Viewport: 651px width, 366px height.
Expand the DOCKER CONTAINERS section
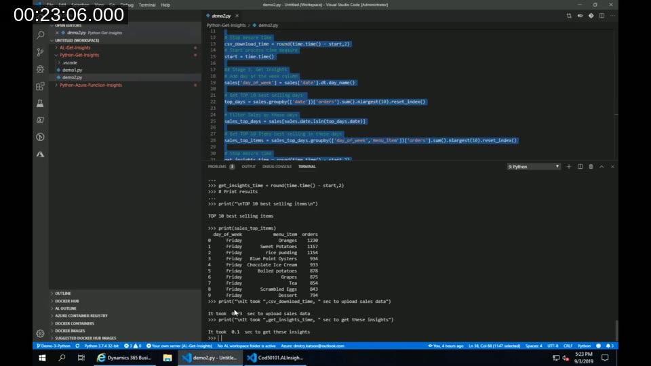[x=75, y=323]
